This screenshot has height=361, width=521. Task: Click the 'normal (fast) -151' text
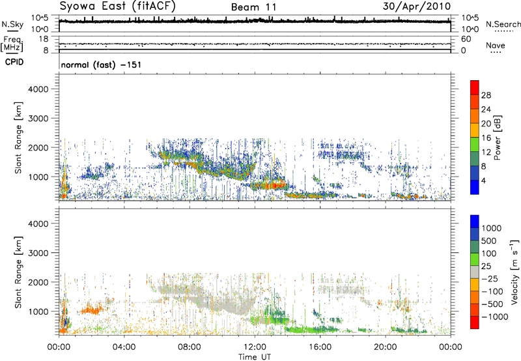(101, 65)
